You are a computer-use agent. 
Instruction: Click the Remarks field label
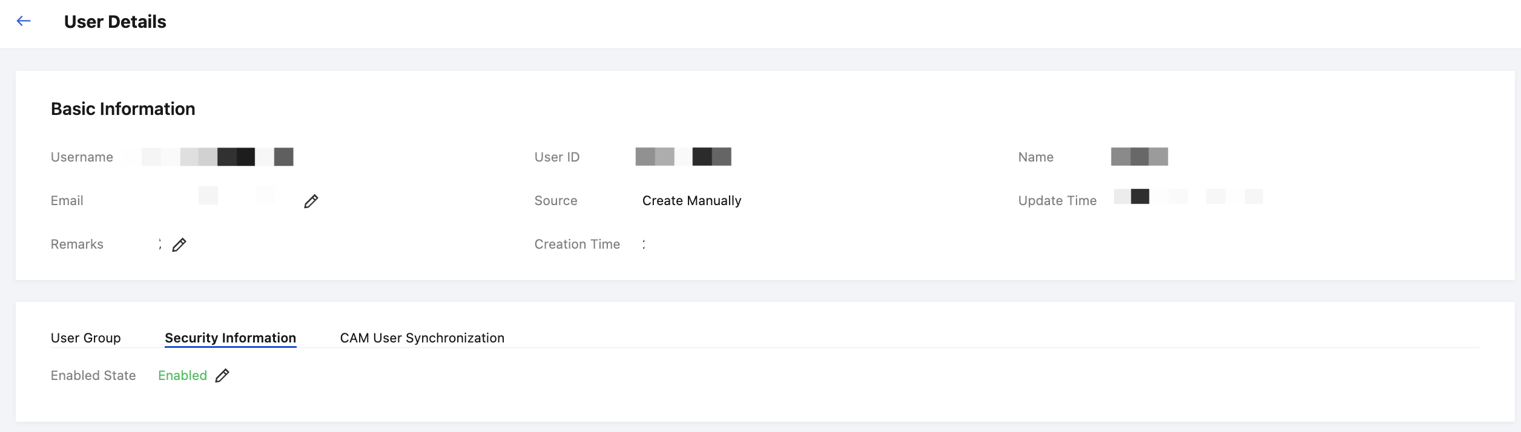click(77, 244)
